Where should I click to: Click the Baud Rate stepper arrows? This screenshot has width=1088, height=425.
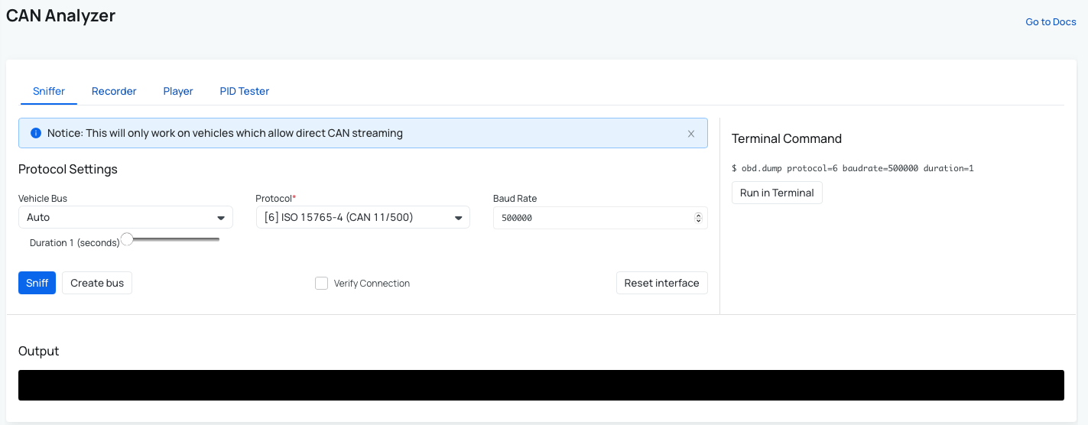point(698,218)
